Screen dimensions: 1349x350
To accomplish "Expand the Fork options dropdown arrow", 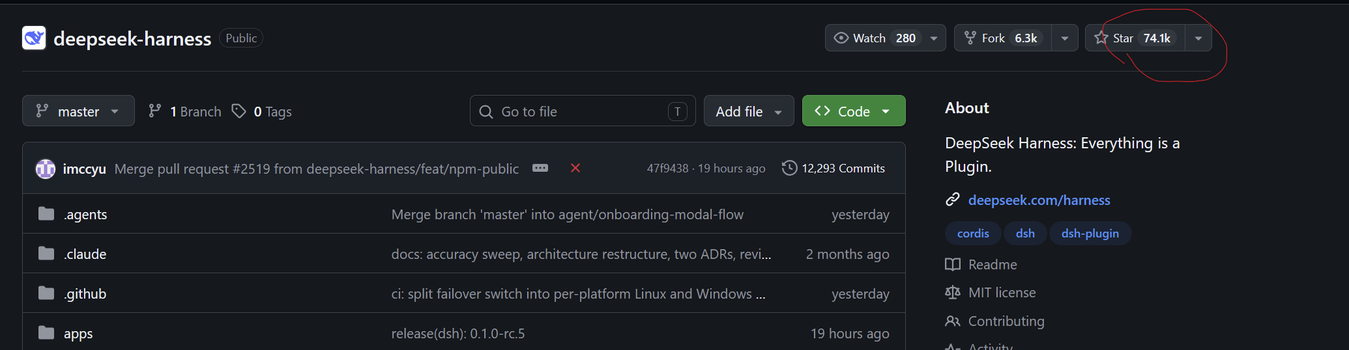I will [x=1065, y=38].
